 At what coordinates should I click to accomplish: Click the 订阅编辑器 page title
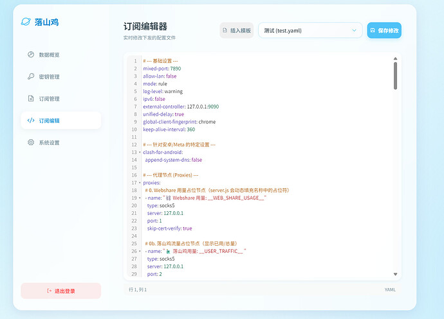[145, 26]
